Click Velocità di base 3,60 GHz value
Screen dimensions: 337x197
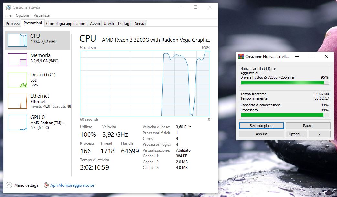point(184,127)
